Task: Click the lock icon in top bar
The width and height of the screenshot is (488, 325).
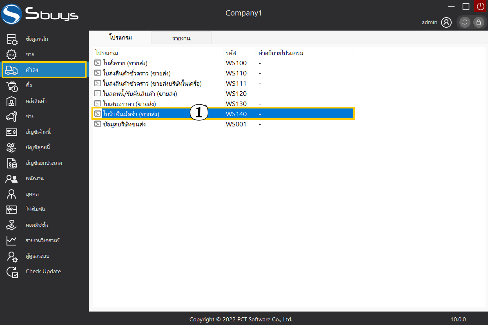Action: [478, 22]
